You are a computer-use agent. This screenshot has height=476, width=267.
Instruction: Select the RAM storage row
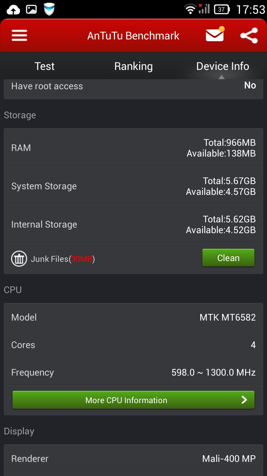[133, 148]
